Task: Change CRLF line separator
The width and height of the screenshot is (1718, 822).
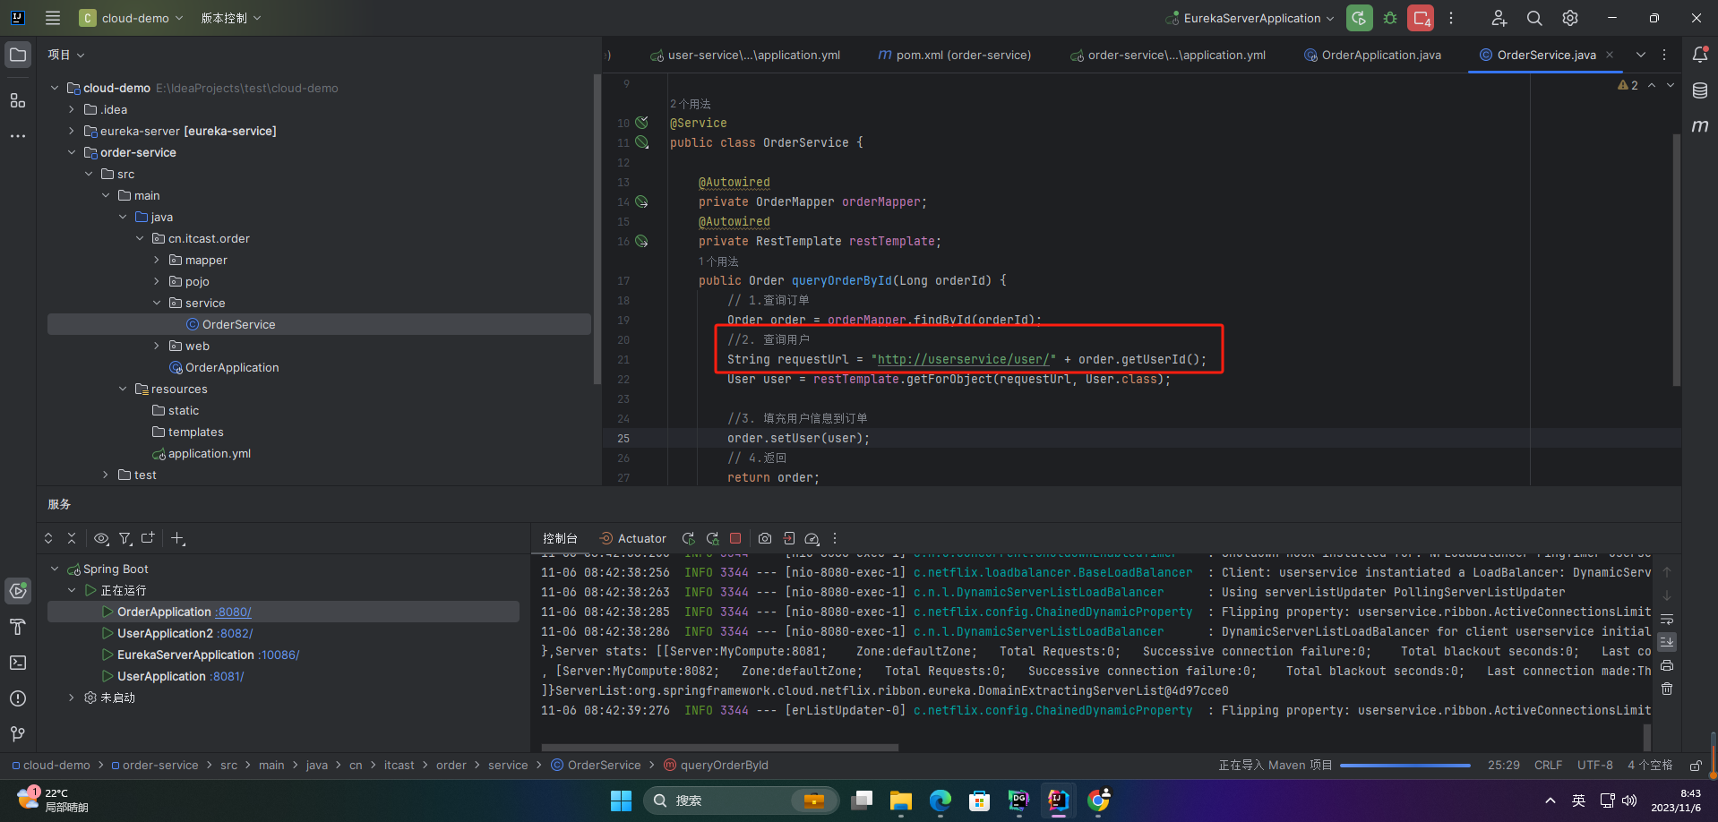Action: (x=1548, y=766)
